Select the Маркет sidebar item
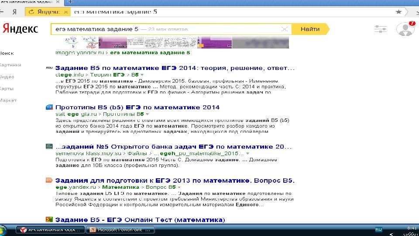 click(8, 101)
